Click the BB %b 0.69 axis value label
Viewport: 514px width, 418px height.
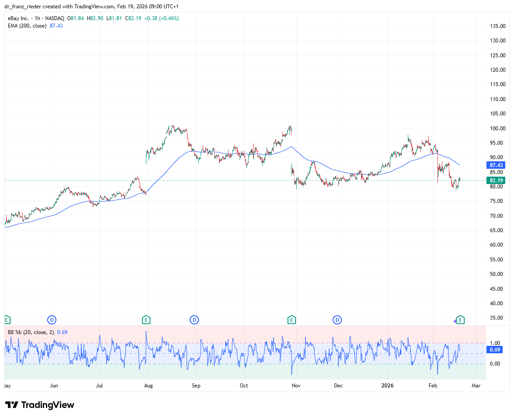(x=495, y=349)
